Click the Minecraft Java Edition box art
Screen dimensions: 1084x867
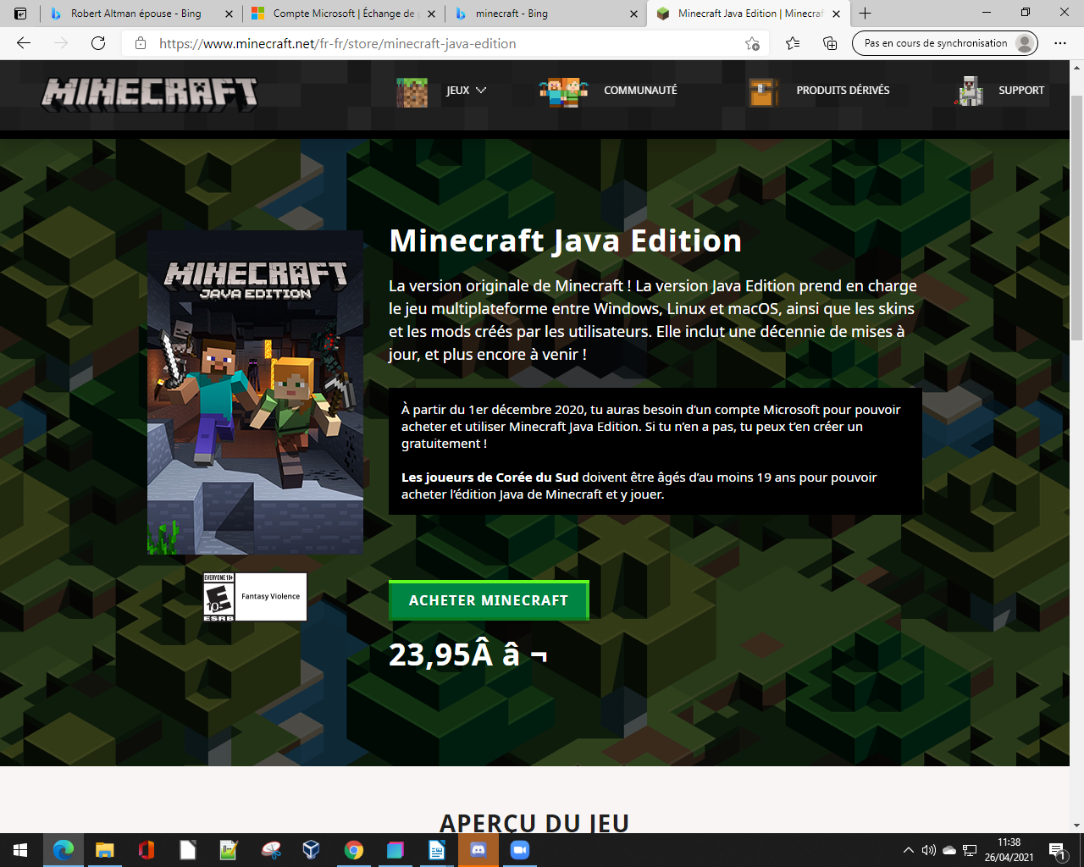[x=255, y=392]
